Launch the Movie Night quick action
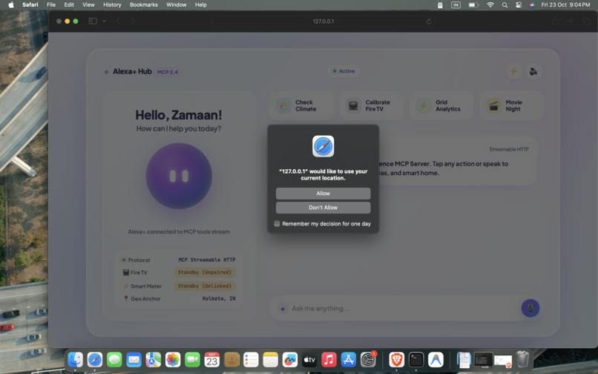This screenshot has height=374, width=598. pos(511,105)
